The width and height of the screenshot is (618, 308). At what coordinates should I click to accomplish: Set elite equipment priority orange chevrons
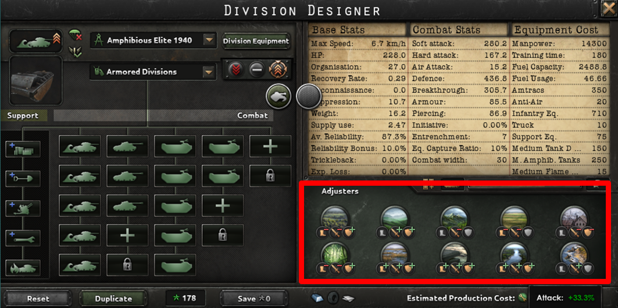coord(278,70)
